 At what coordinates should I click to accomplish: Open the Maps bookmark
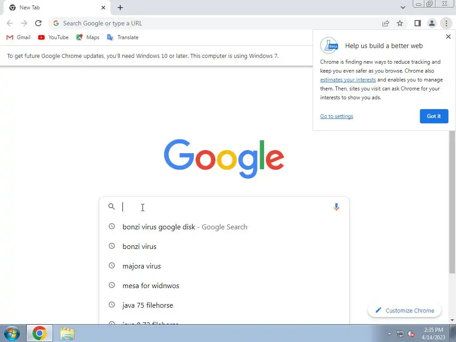click(88, 37)
